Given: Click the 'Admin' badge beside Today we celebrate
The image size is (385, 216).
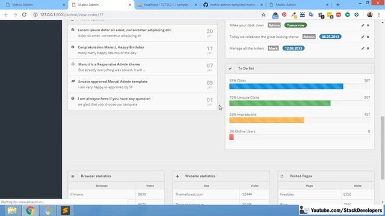Looking at the screenshot, I should click(309, 37).
